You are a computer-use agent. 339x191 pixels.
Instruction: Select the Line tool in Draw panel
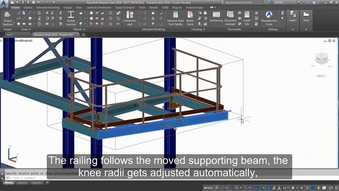(24, 19)
